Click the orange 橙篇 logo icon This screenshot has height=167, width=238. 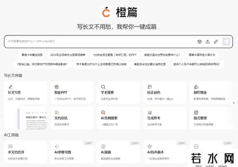tap(106, 12)
